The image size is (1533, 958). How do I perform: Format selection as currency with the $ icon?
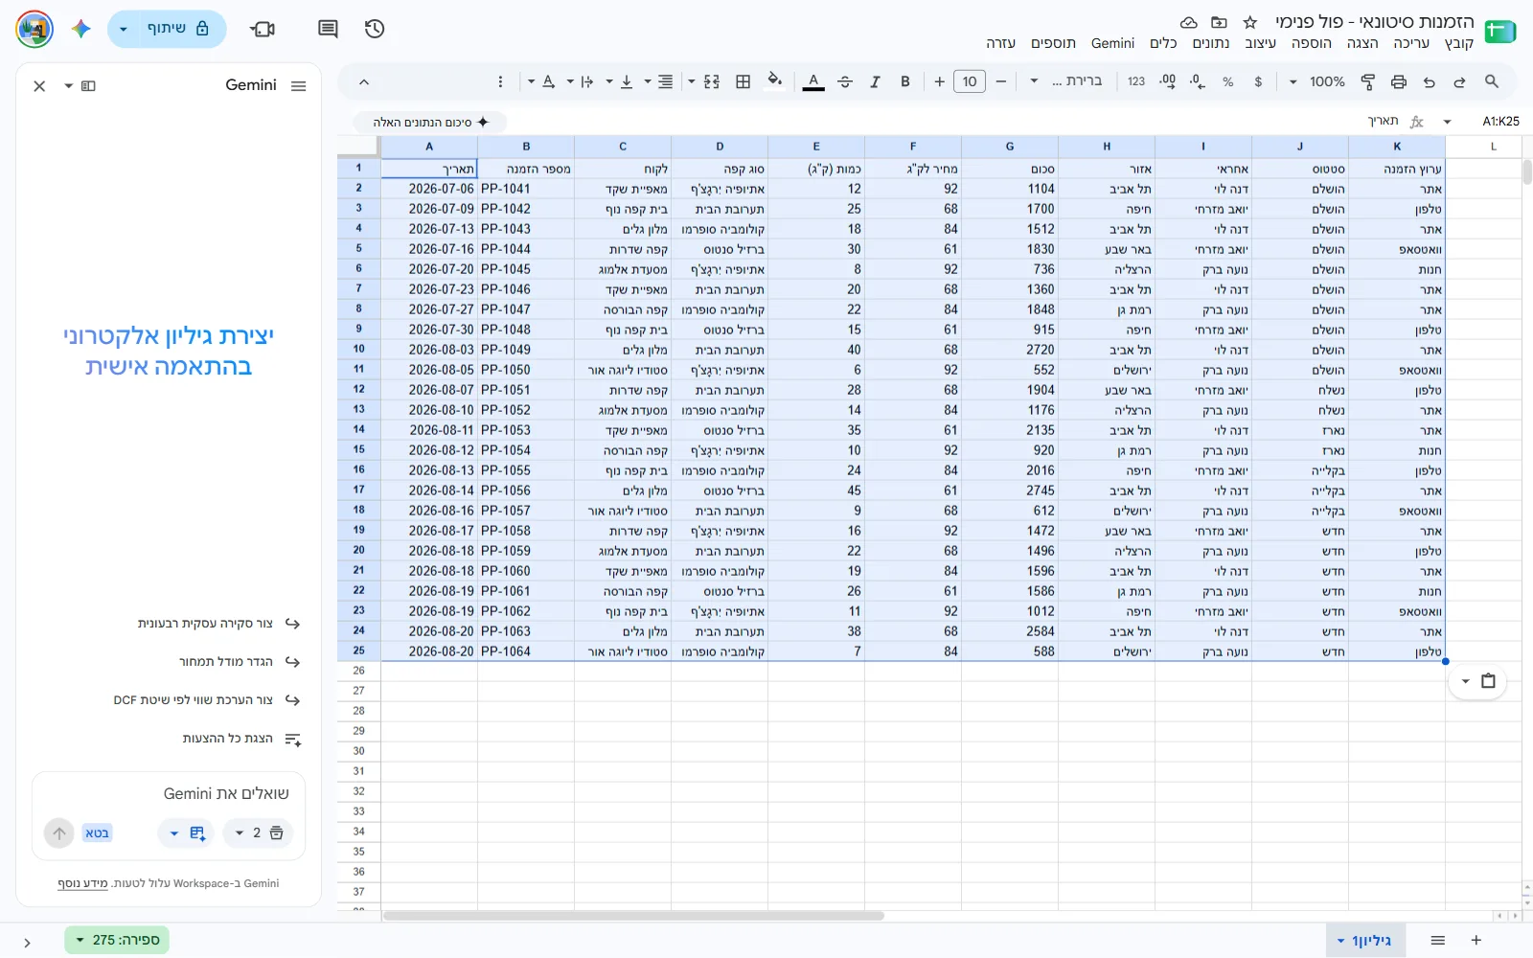pyautogui.click(x=1258, y=81)
